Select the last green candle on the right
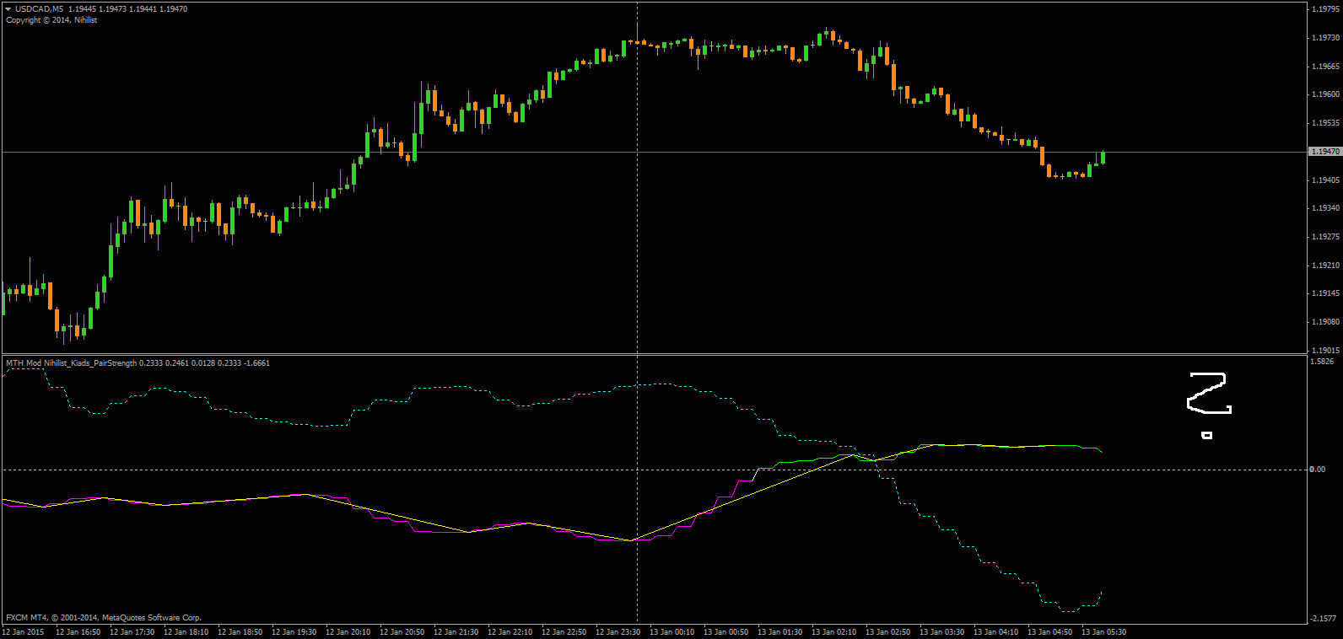 (x=1103, y=158)
